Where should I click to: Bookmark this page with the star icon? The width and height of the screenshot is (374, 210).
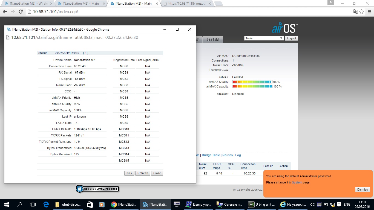pyautogui.click(x=362, y=12)
